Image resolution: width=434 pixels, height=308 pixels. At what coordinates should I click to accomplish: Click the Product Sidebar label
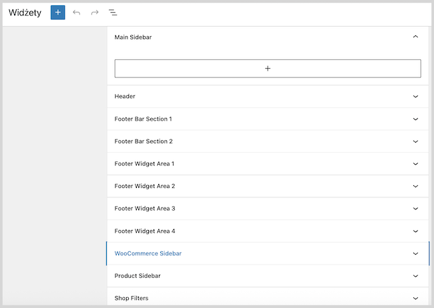(138, 276)
